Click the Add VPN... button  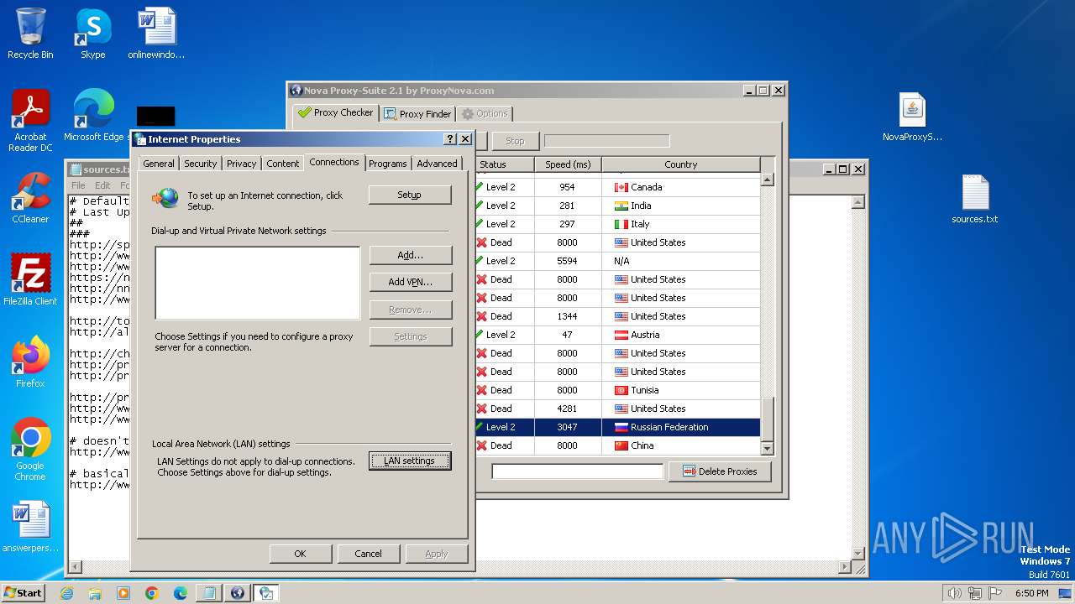click(x=411, y=282)
